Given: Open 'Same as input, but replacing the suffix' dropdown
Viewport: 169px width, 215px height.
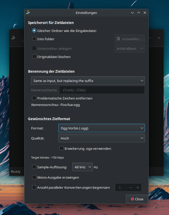Looking at the screenshot, I should 88,81.
